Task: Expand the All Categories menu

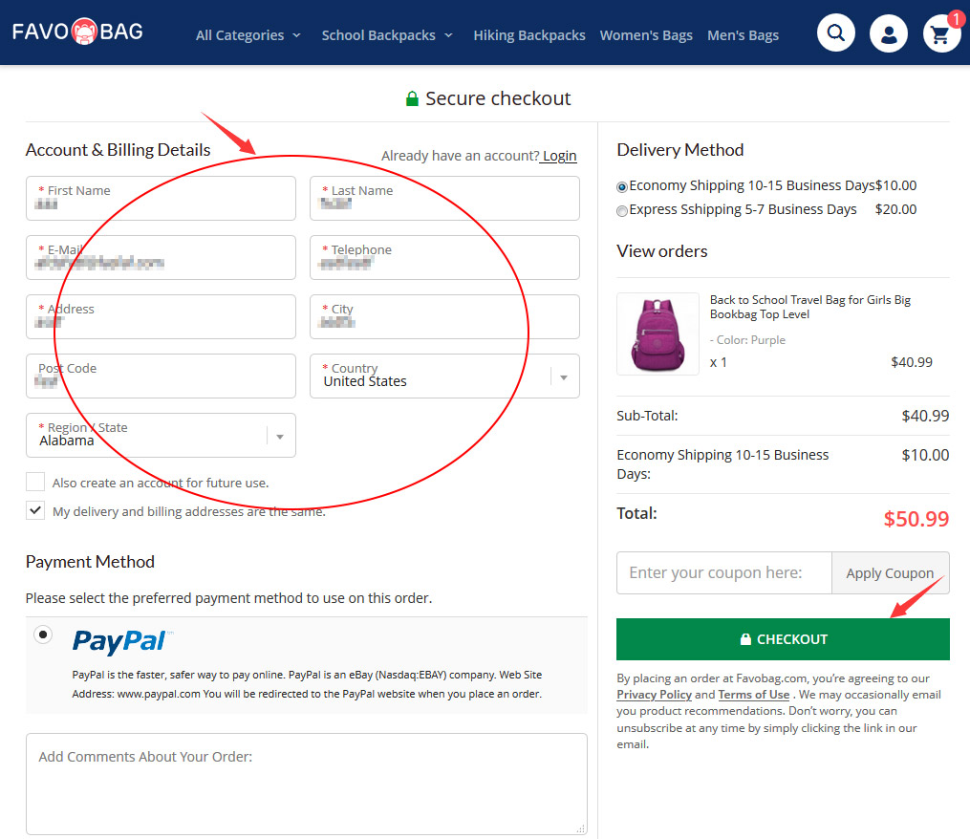Action: pos(248,35)
